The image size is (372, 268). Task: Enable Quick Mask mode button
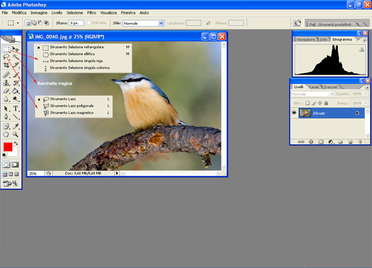pyautogui.click(x=16, y=165)
